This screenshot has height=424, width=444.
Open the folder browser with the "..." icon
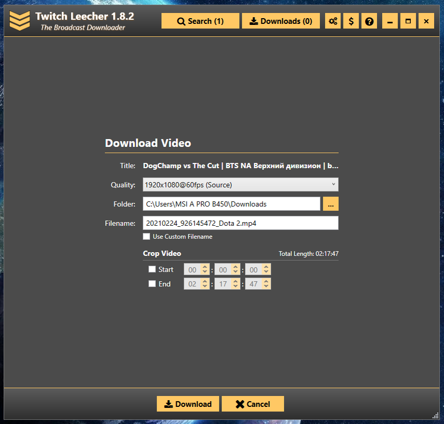click(330, 203)
